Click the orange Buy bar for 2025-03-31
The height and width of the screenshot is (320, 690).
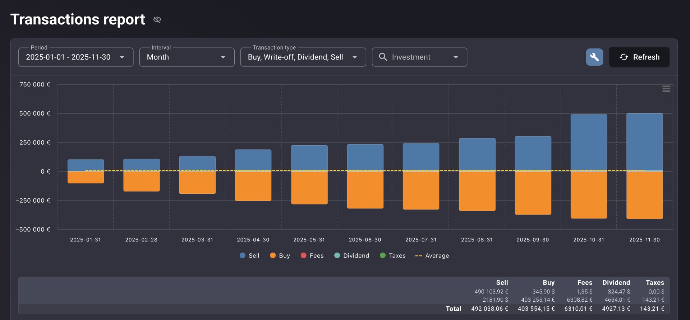point(197,183)
